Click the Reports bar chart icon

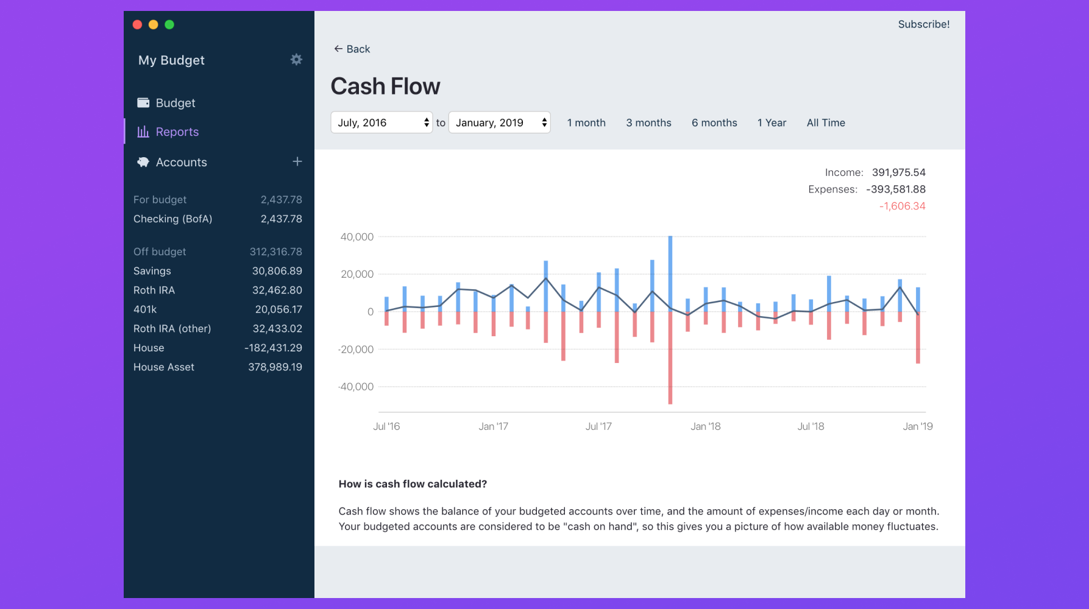(x=143, y=132)
